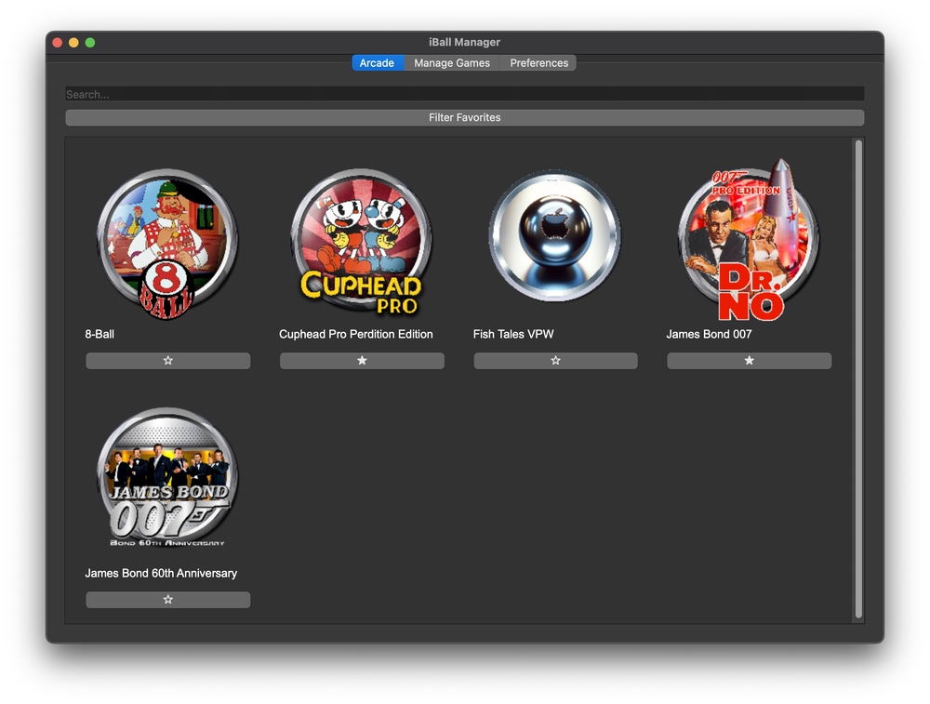Viewport: 930px width, 704px height.
Task: Open Fish Tales VPW chrome ball icon
Action: (555, 235)
